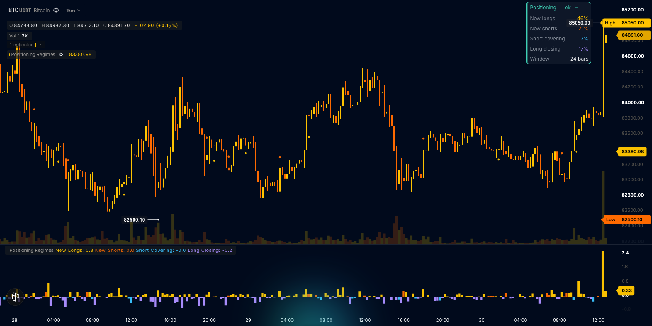
Task: Click the 0.33 value tag in the lower pane
Action: tap(626, 291)
